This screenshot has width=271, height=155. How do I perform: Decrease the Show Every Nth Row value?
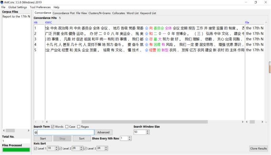[x=129, y=139]
